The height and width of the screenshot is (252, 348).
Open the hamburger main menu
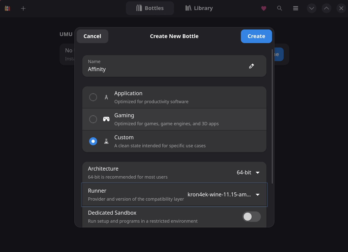point(296,8)
